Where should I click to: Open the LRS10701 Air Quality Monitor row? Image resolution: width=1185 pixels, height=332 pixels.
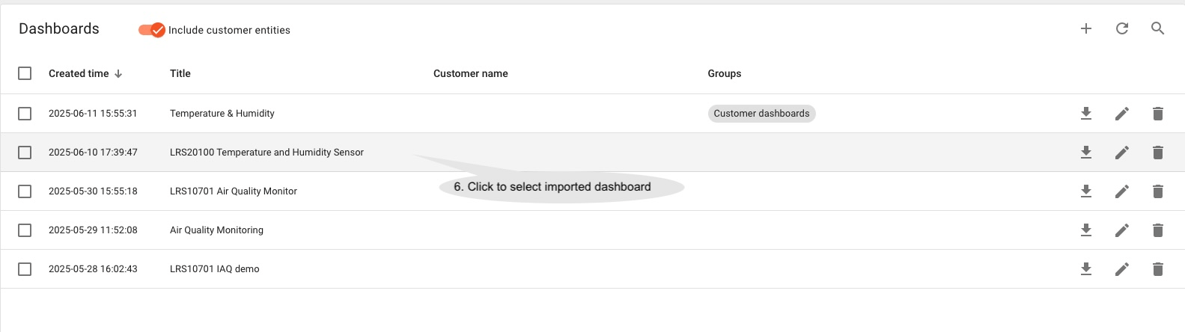(234, 191)
